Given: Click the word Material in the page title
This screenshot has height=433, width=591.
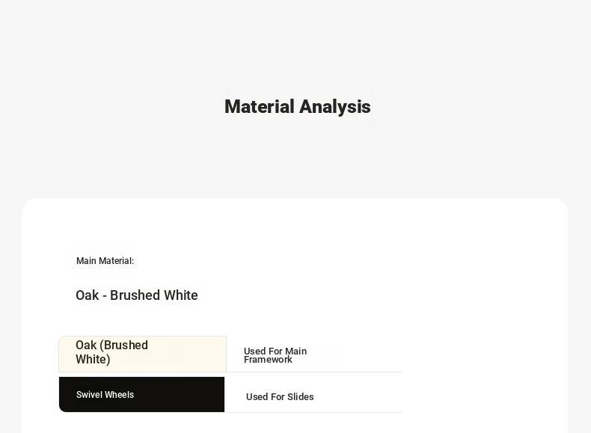Looking at the screenshot, I should coord(260,107).
